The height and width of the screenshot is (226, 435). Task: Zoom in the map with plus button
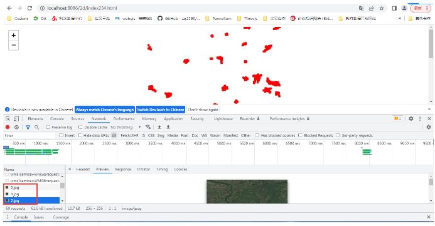pos(14,35)
